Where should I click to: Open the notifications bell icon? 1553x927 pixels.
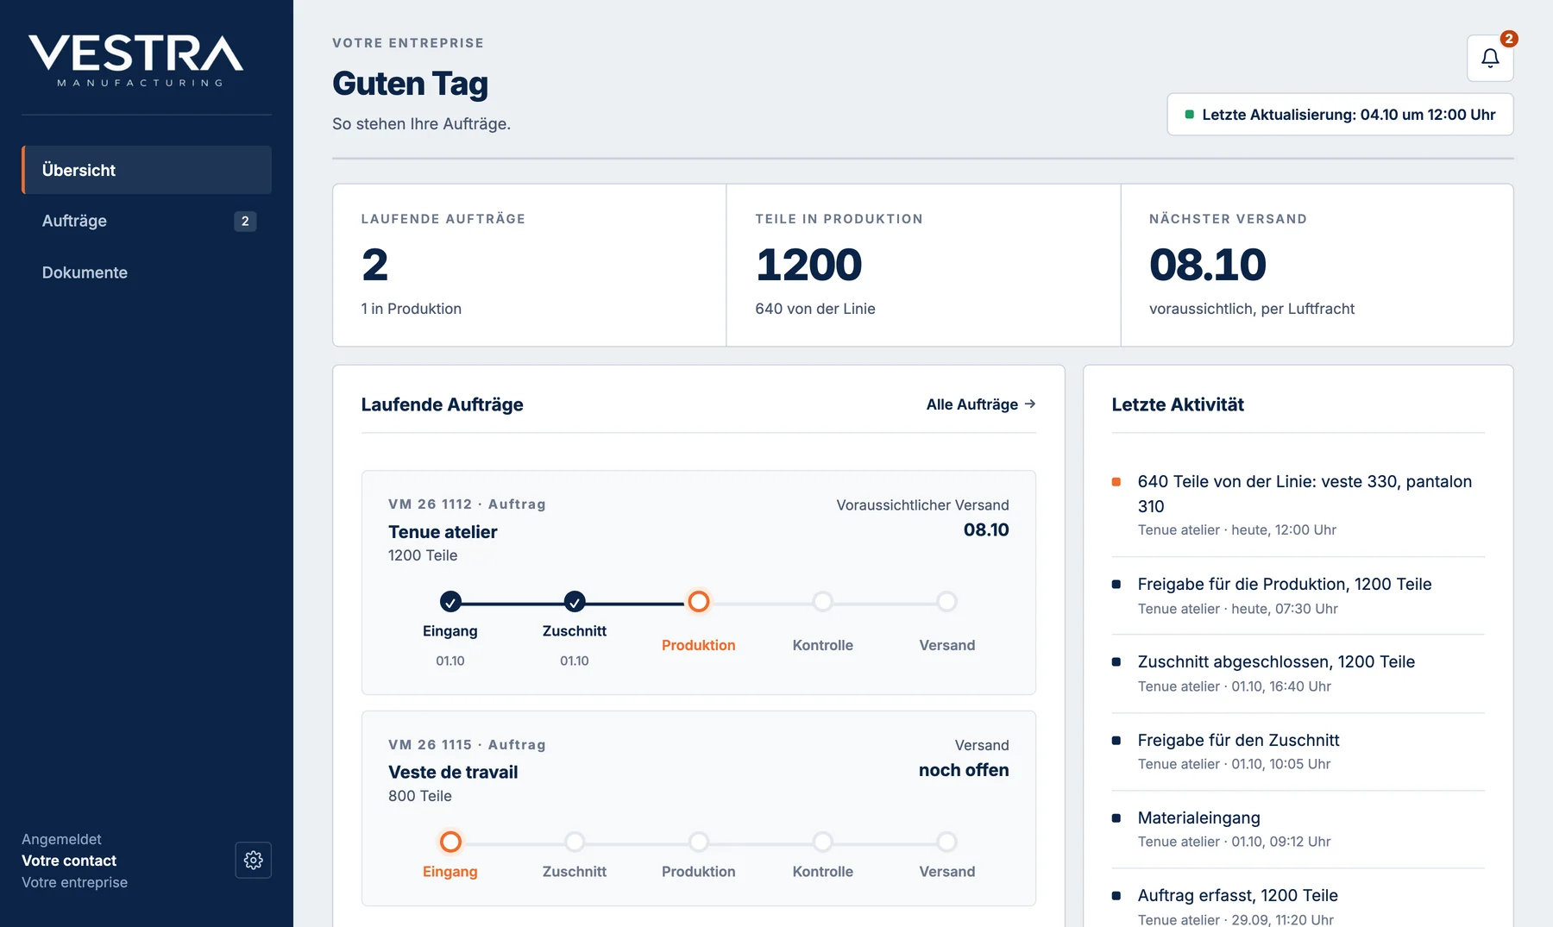point(1490,58)
